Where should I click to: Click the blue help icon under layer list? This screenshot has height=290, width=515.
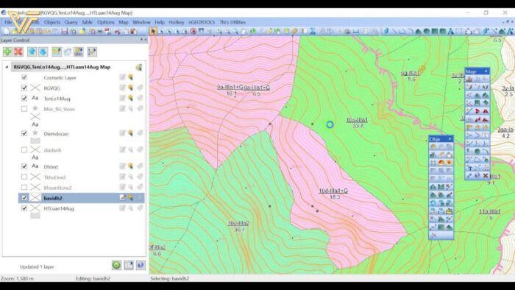coord(141,265)
